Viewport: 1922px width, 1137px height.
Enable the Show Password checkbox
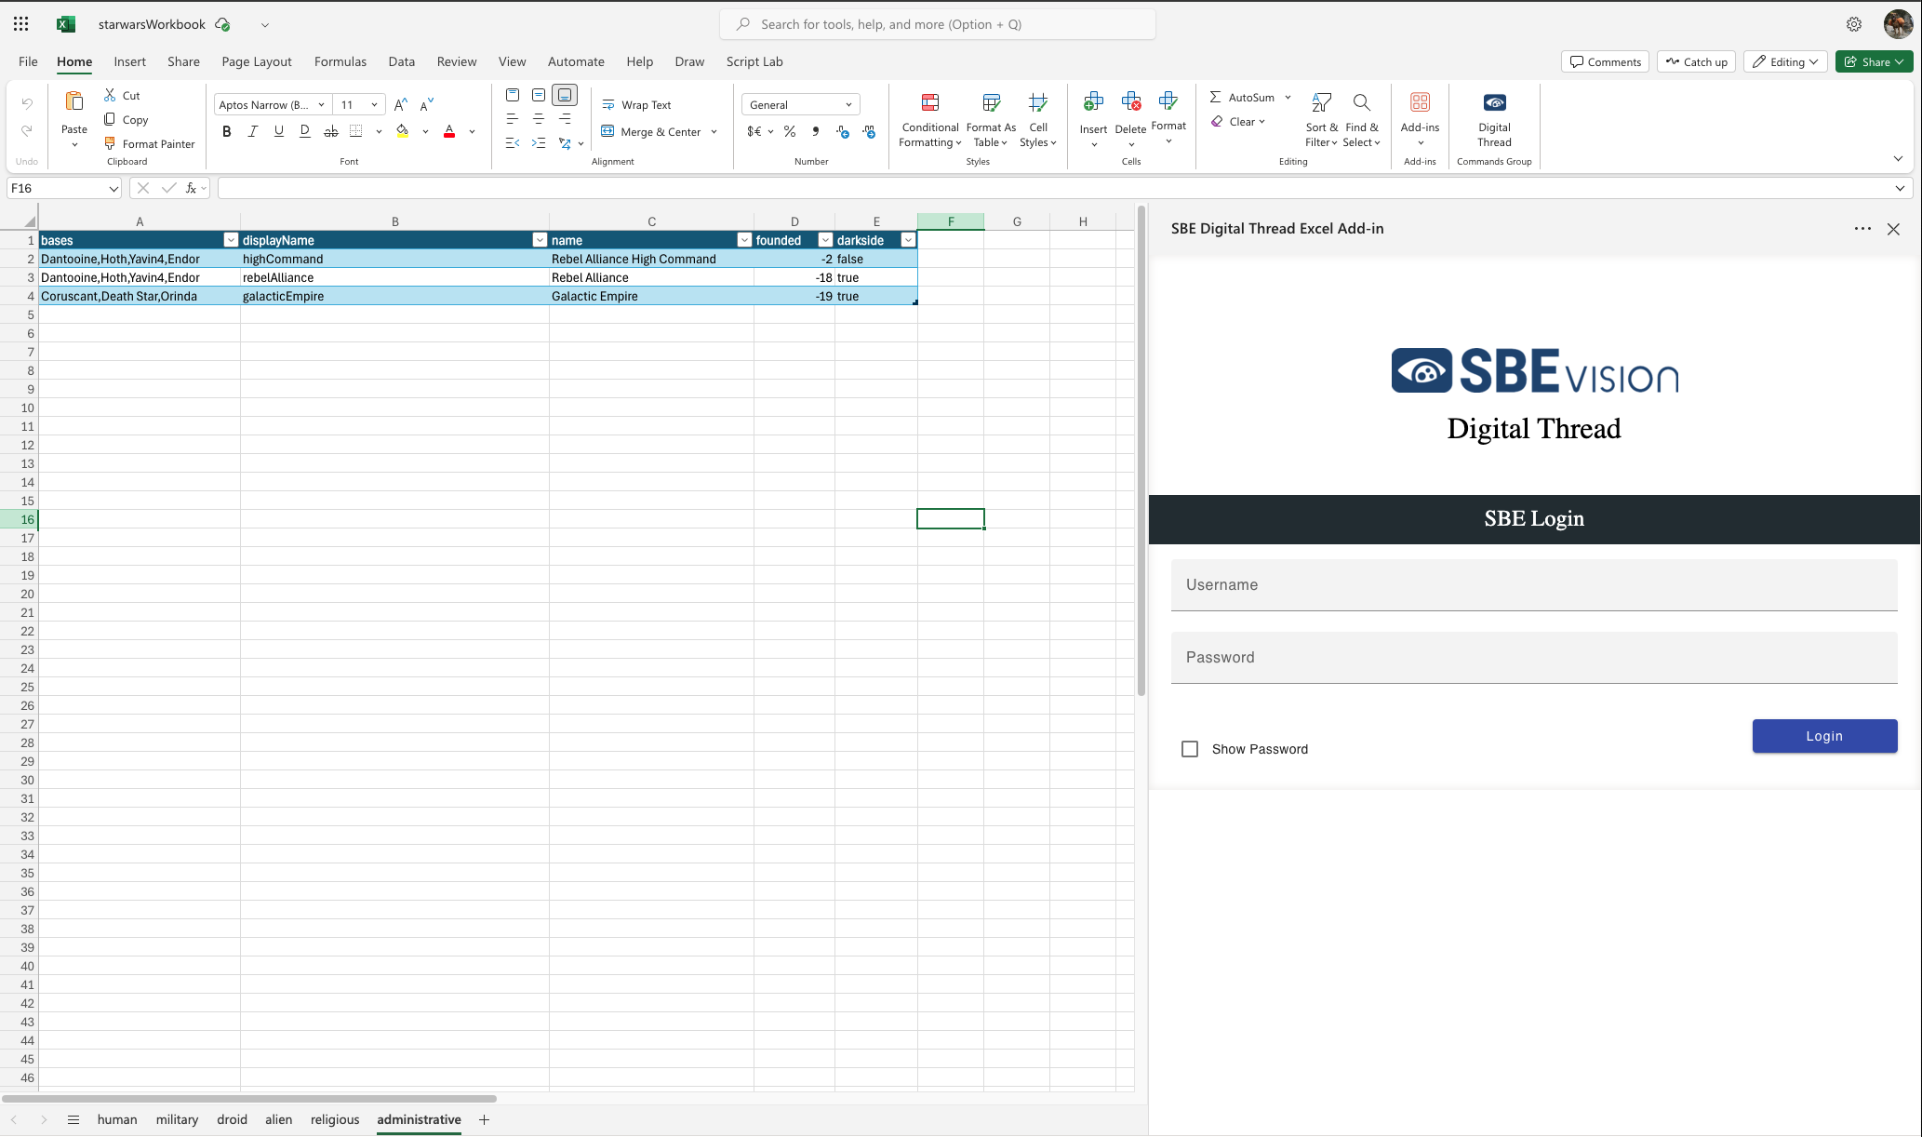1189,749
